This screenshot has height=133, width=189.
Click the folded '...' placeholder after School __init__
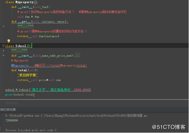coord(77,56)
